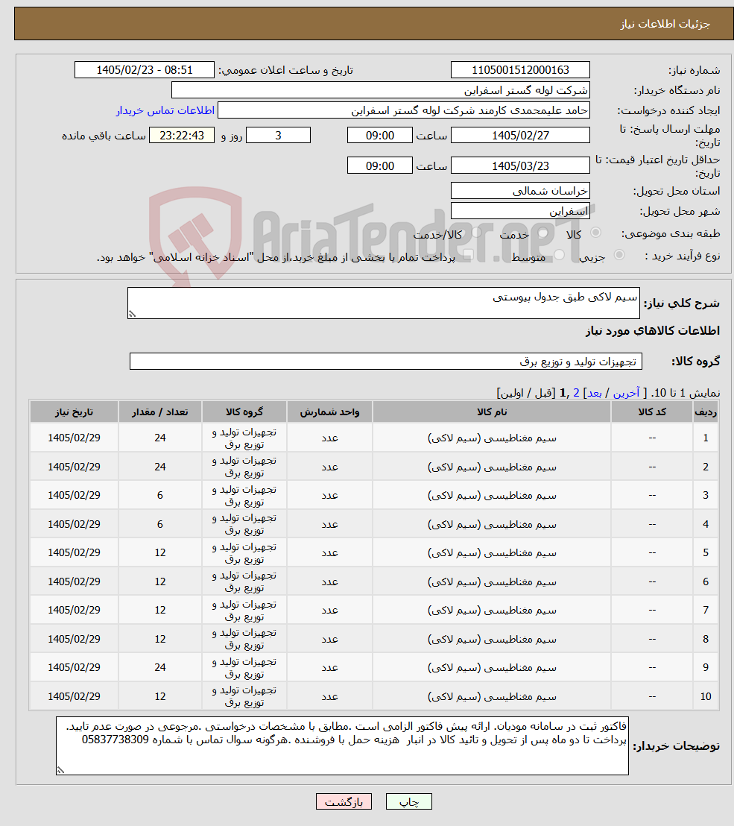This screenshot has height=826, width=734.
Task: Click the request creator name field
Action: [x=403, y=110]
